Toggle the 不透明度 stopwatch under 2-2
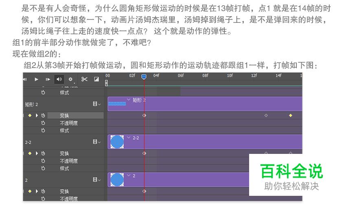This screenshot has height=206, width=346. (x=43, y=161)
